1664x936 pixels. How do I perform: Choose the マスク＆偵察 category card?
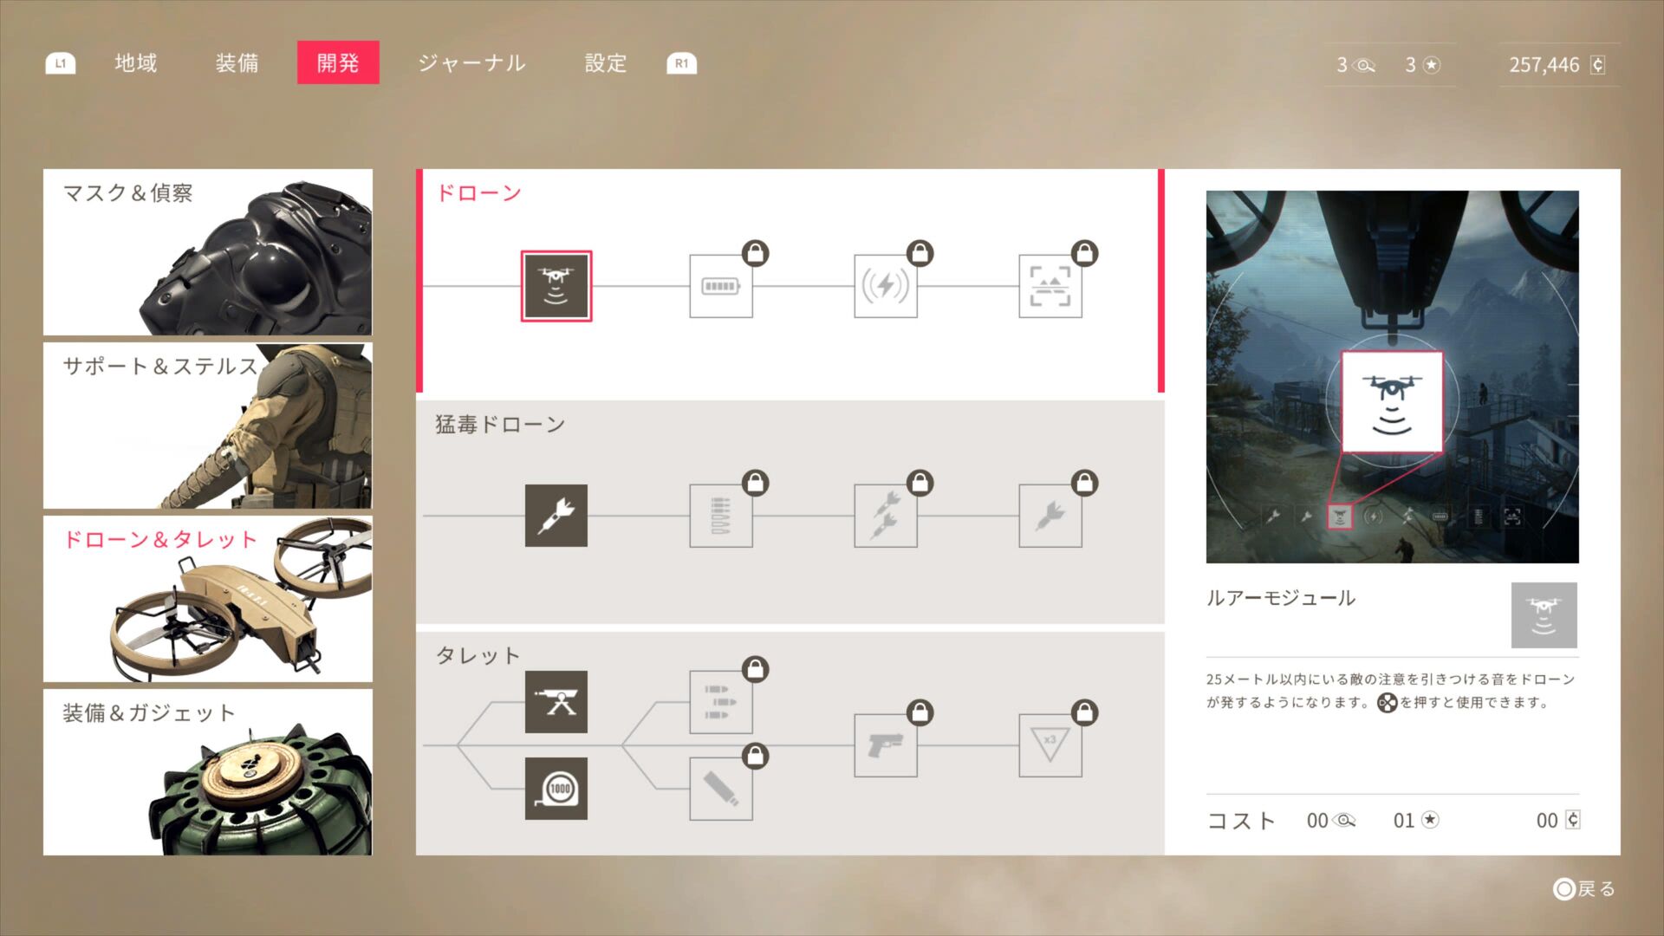point(208,252)
